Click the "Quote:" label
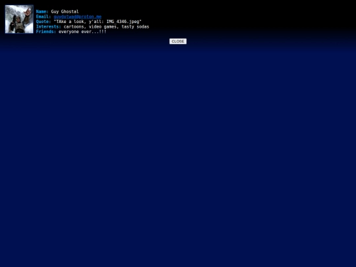Viewport: 356px width, 267px height. [44, 22]
